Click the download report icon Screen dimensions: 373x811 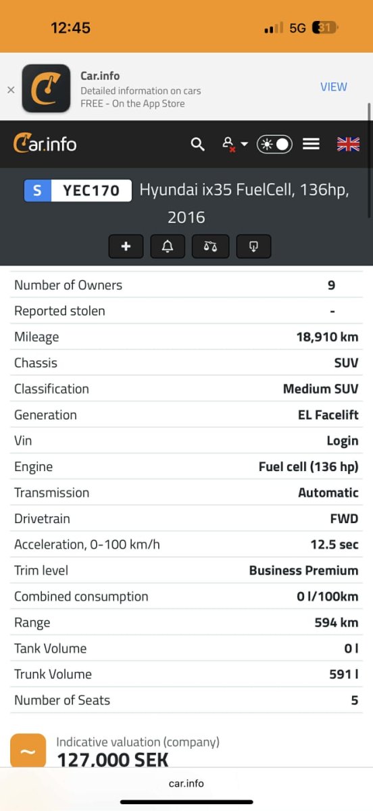[x=253, y=247]
